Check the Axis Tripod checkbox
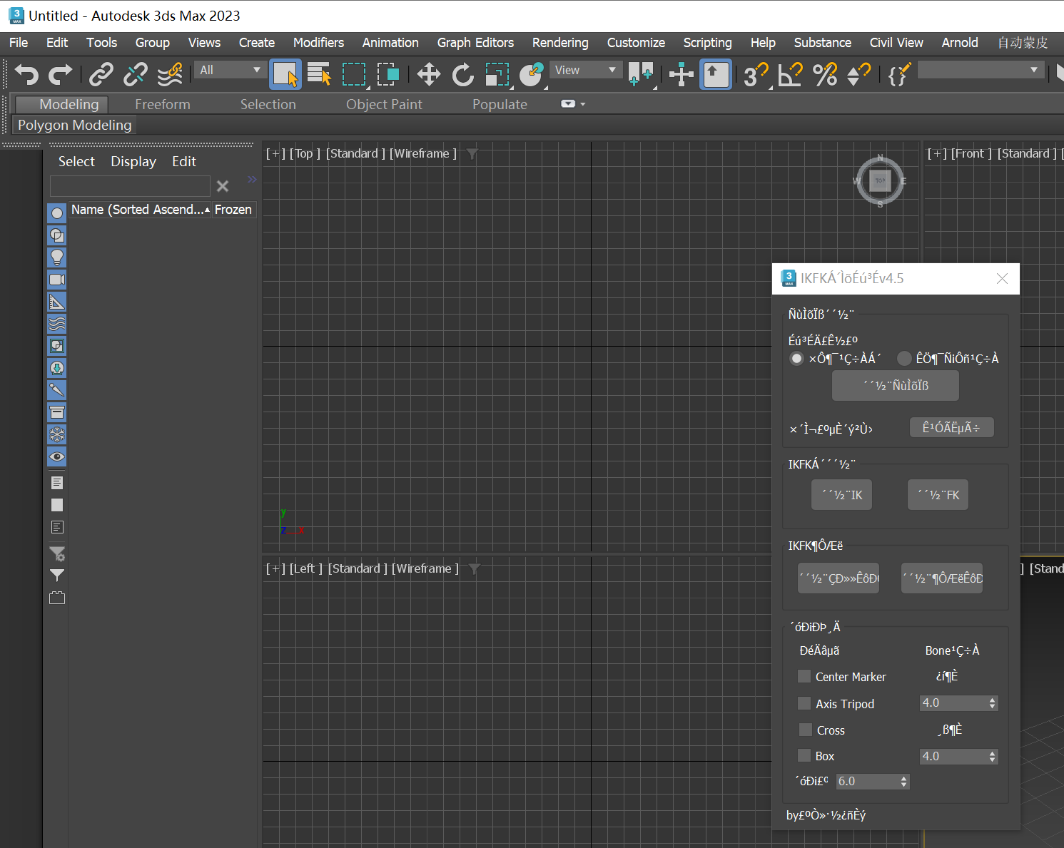 tap(804, 703)
